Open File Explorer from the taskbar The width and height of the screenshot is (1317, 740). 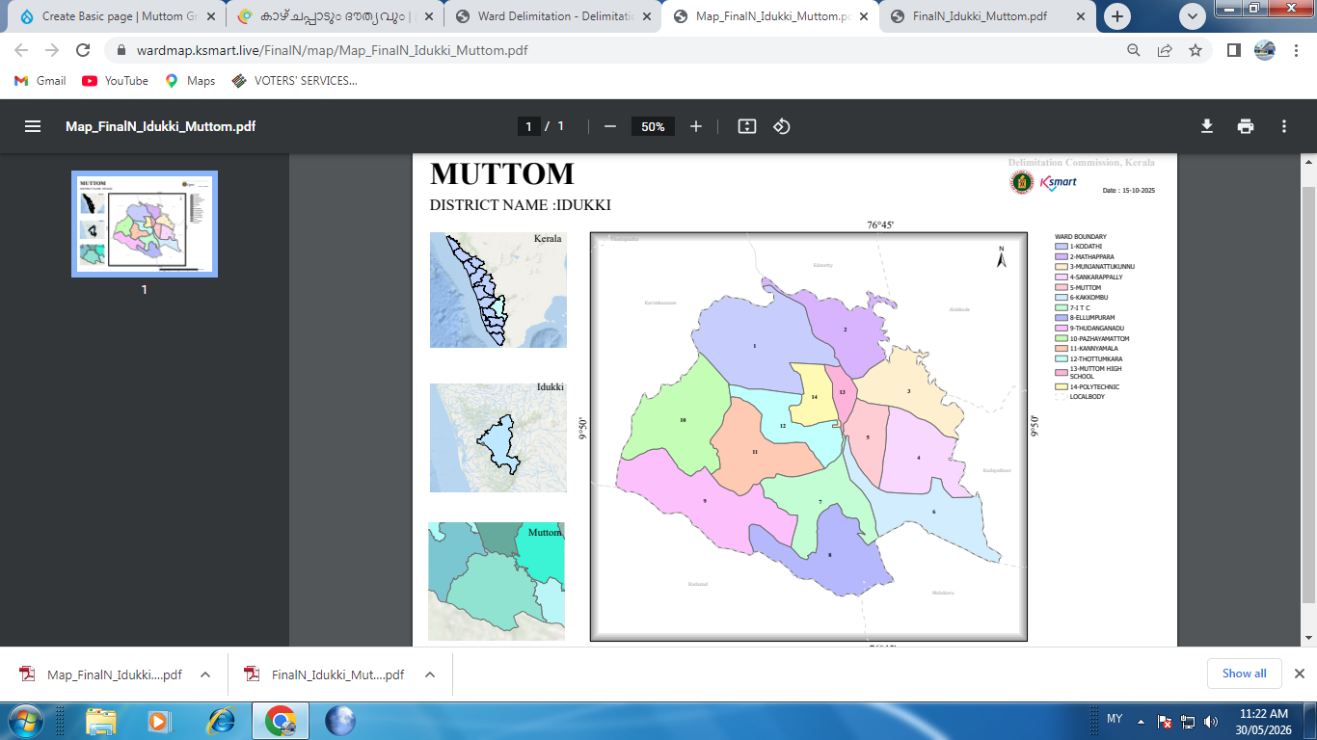coord(101,721)
